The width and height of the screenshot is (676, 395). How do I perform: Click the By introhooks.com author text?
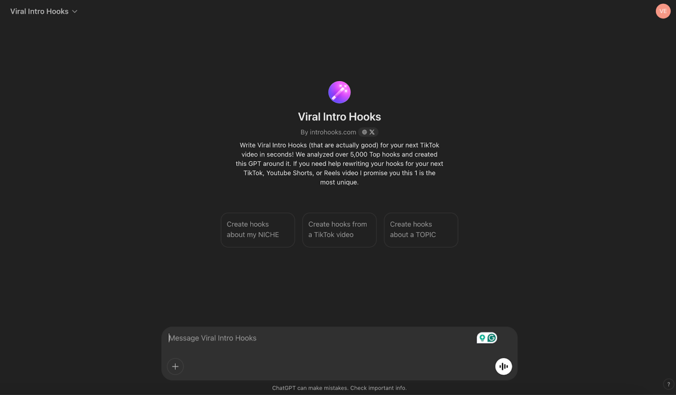tap(328, 132)
